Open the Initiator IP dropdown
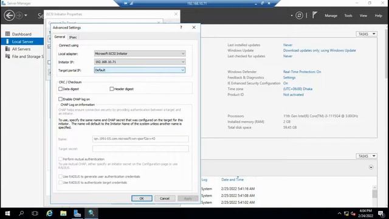The image size is (389, 219). pos(140,62)
